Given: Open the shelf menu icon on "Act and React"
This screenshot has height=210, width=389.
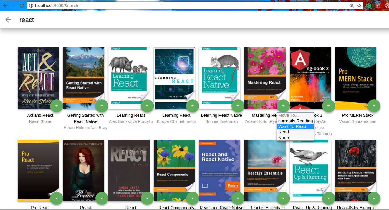Looking at the screenshot, I should 57,106.
